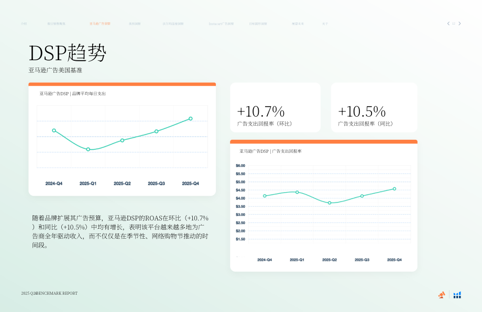Select the 2024-Q4 point on spend chart
482x312 pixels.
[x=54, y=130]
